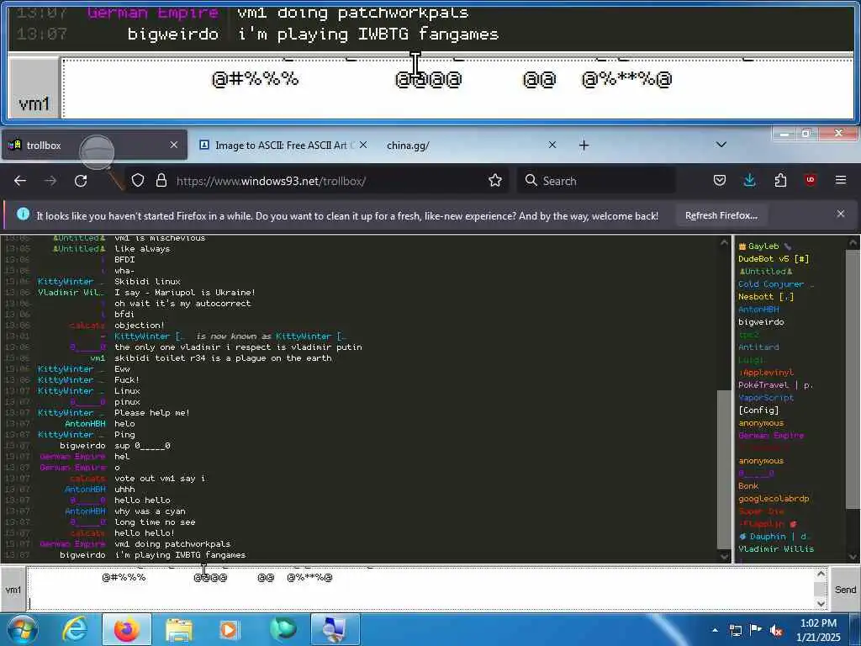Open Action Center flag tray icon
The height and width of the screenshot is (646, 861).
[756, 630]
